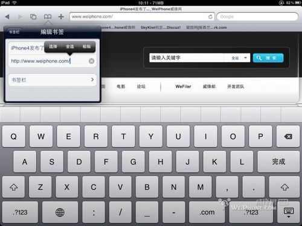Tap the X key
This screenshot has width=302, height=226.
(x=67, y=187)
